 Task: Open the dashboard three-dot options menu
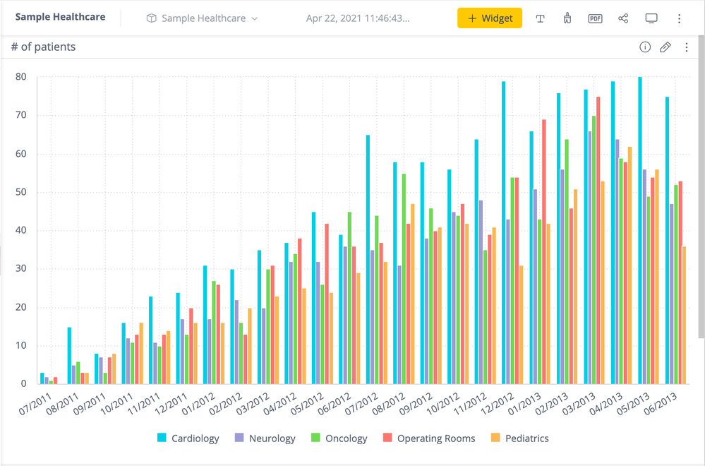pyautogui.click(x=680, y=18)
